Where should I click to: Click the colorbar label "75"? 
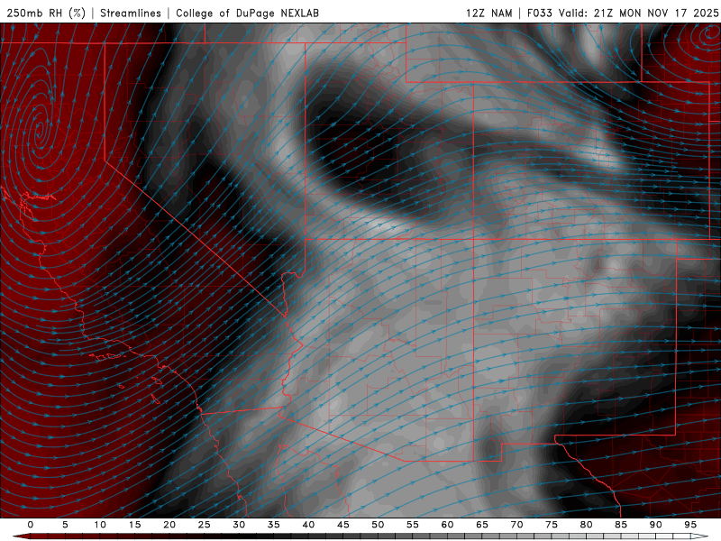point(551,525)
